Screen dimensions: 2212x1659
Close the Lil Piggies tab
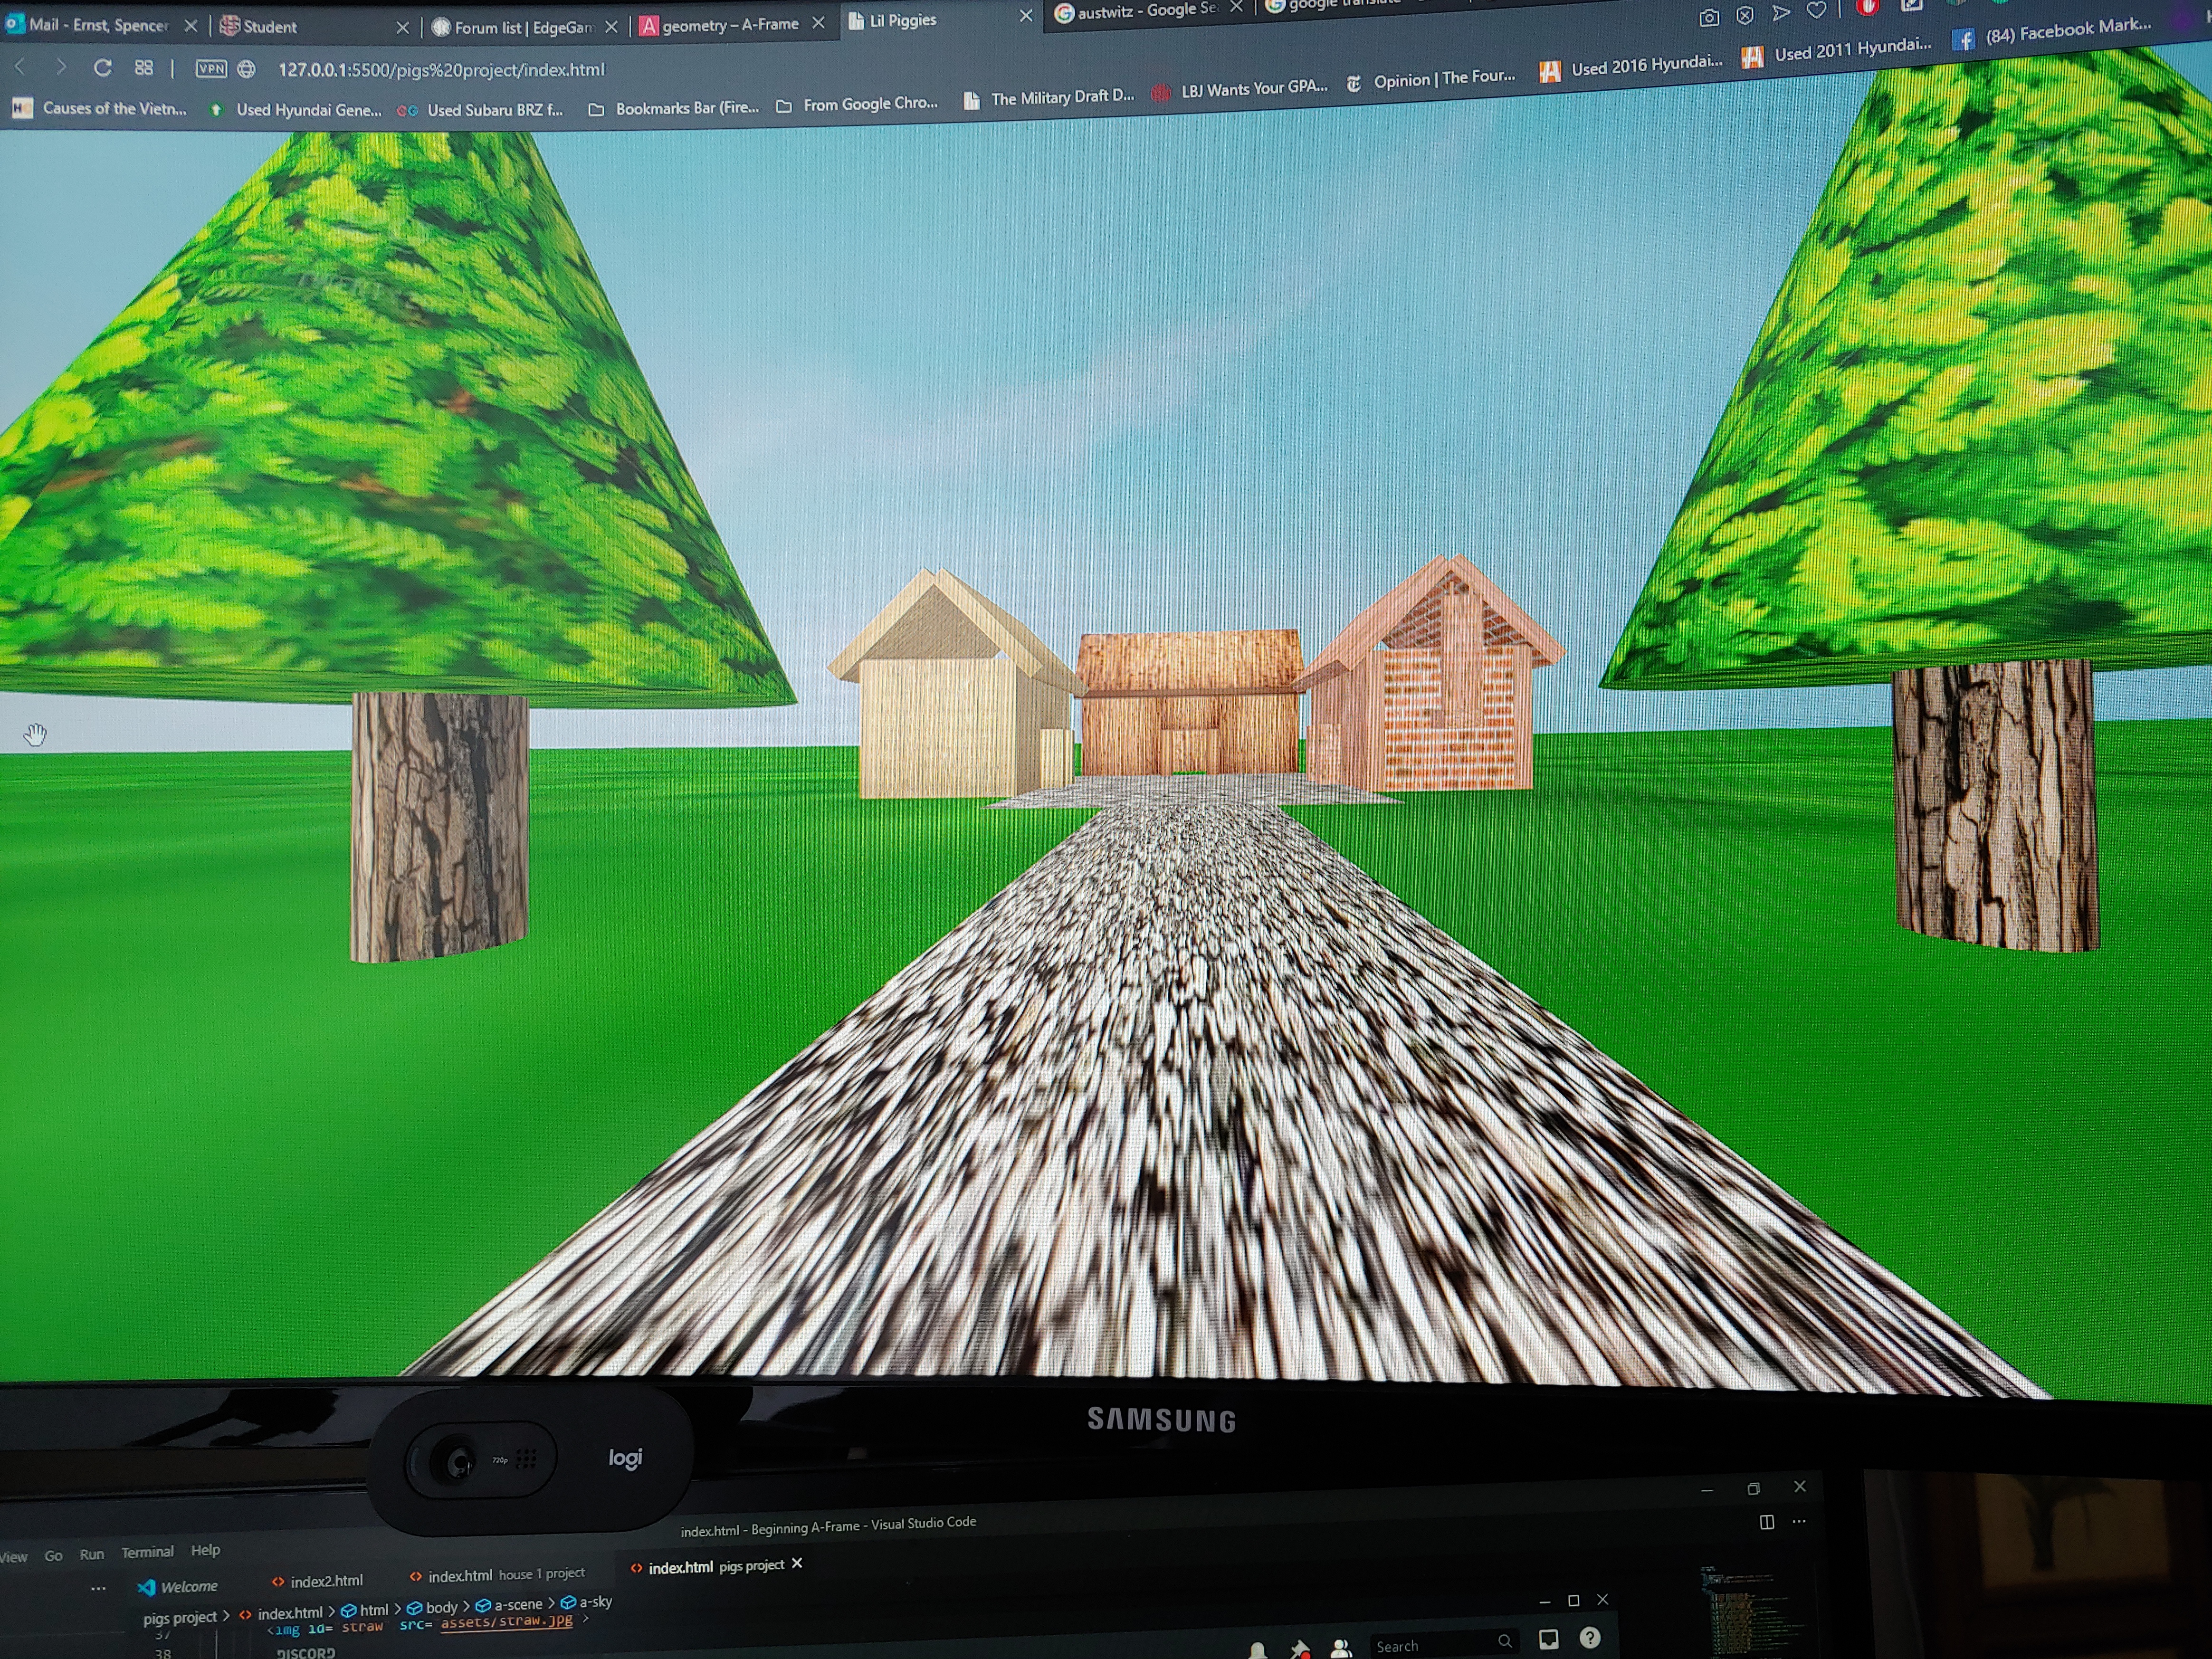pos(1025,16)
